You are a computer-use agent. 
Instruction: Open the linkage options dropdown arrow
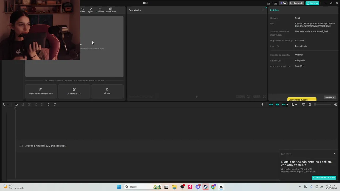[x=287, y=105]
